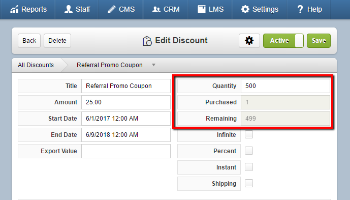Click the Help question mark icon
Screen dimensions: 350x200
(300, 9)
